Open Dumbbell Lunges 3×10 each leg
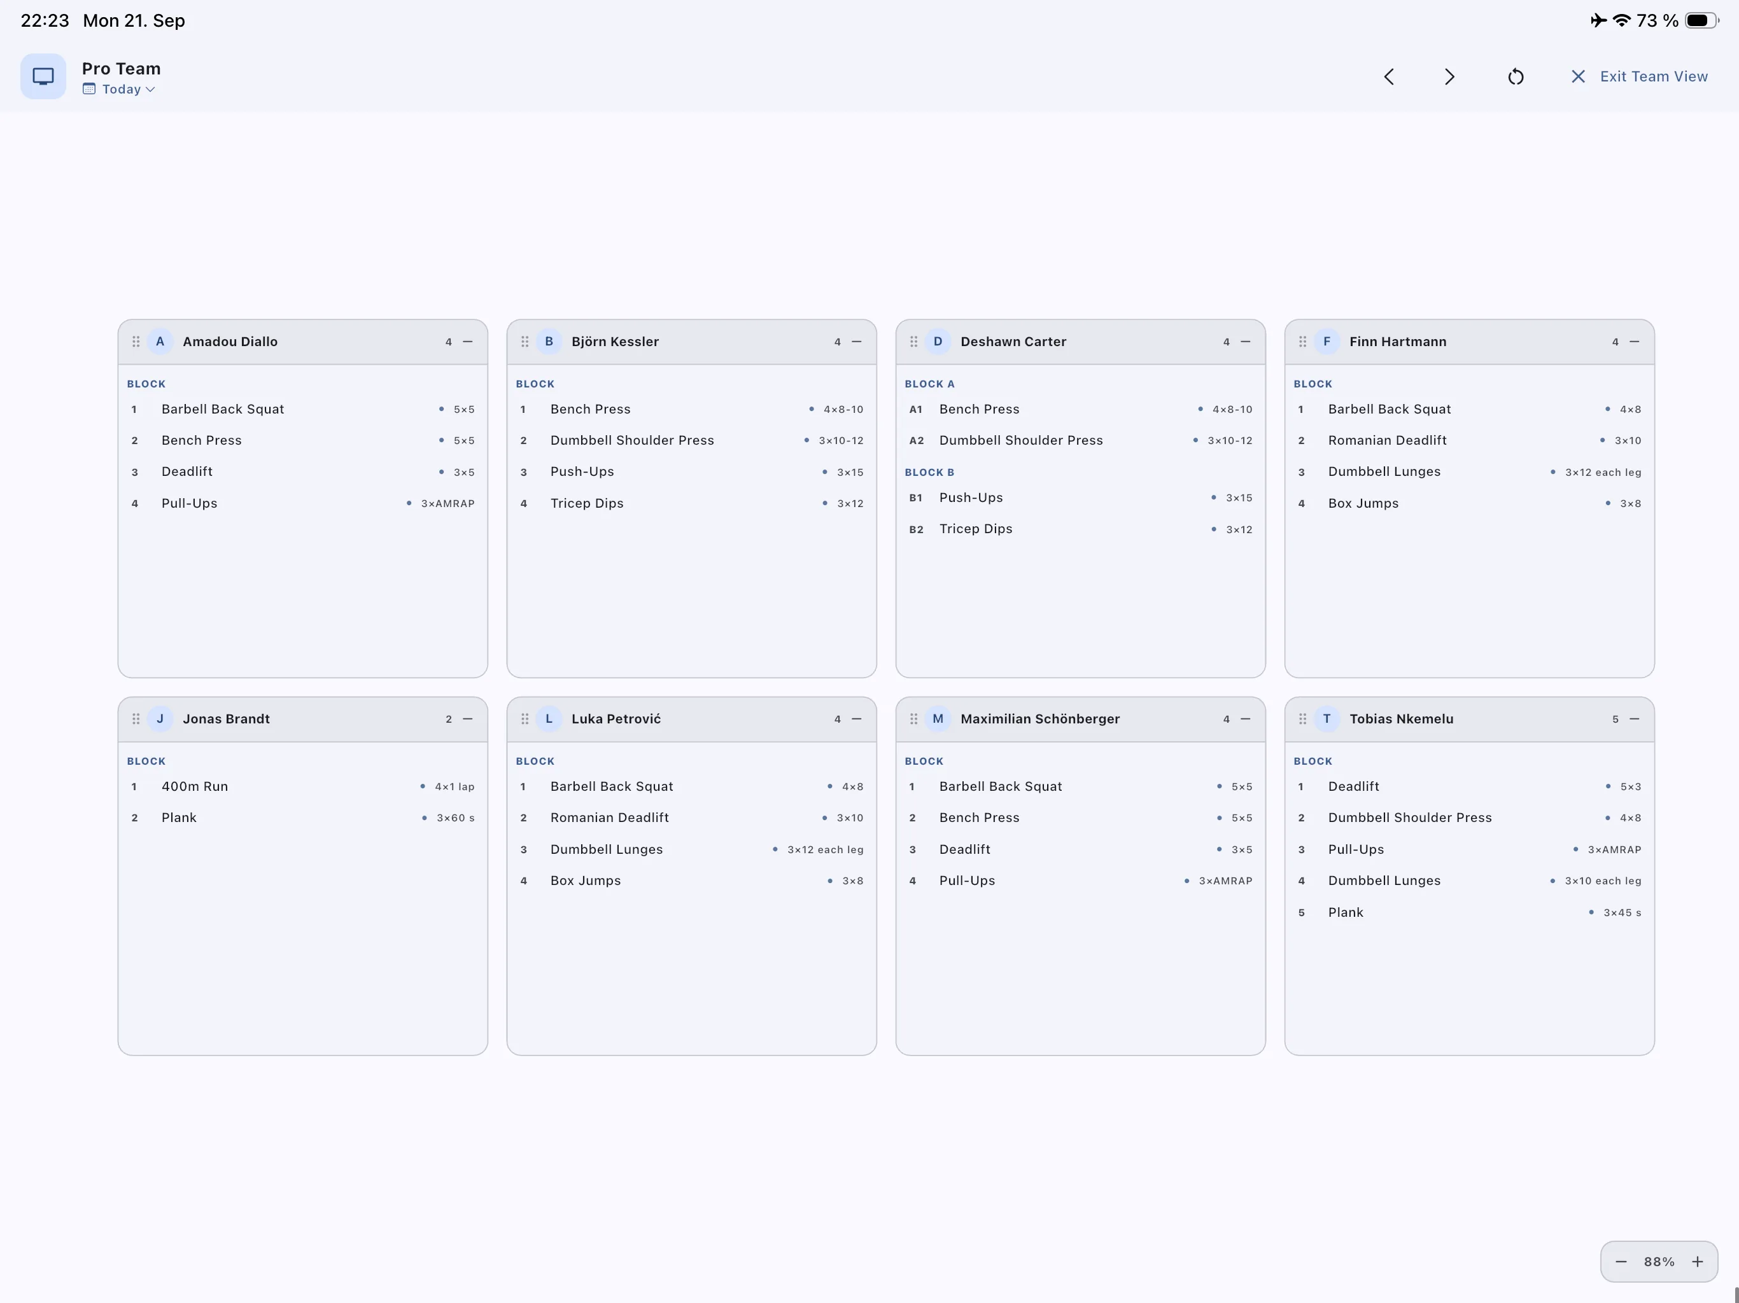Image resolution: width=1739 pixels, height=1303 pixels. [x=1469, y=881]
